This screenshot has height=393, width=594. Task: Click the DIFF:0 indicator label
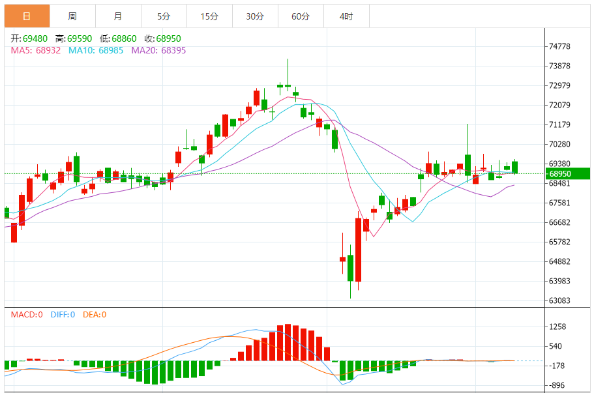[63, 315]
